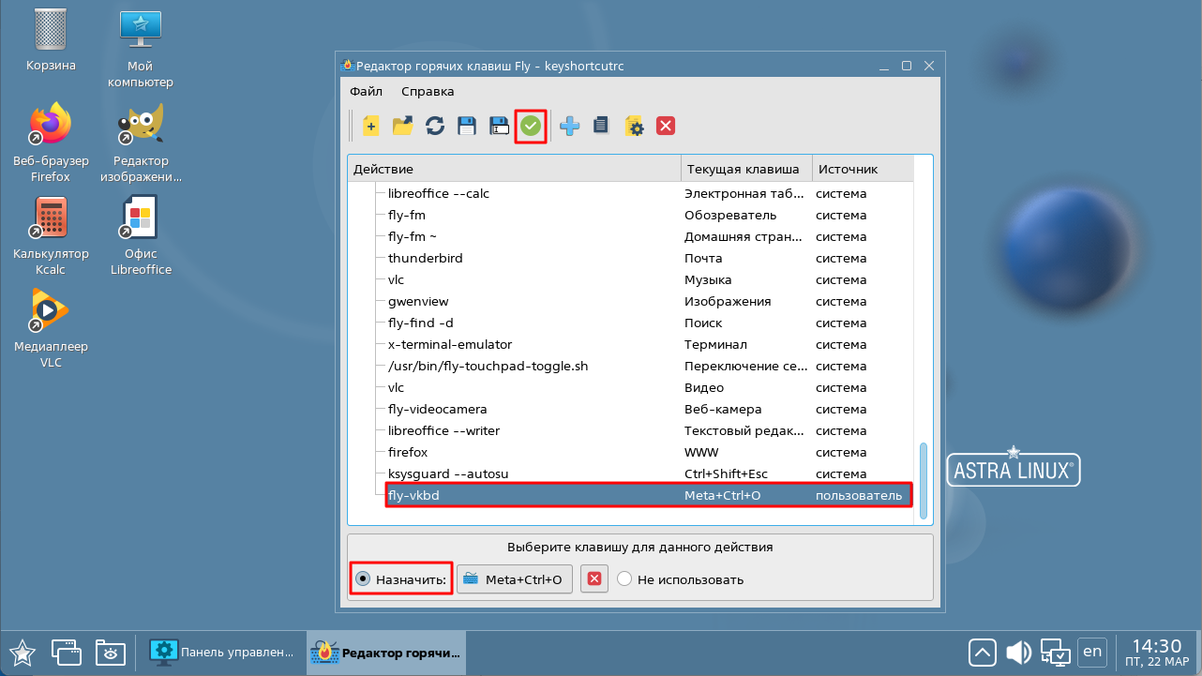Viewport: 1202px width, 676px height.
Task: Open settings via the document-with-gear toolbar icon
Action: coord(634,126)
